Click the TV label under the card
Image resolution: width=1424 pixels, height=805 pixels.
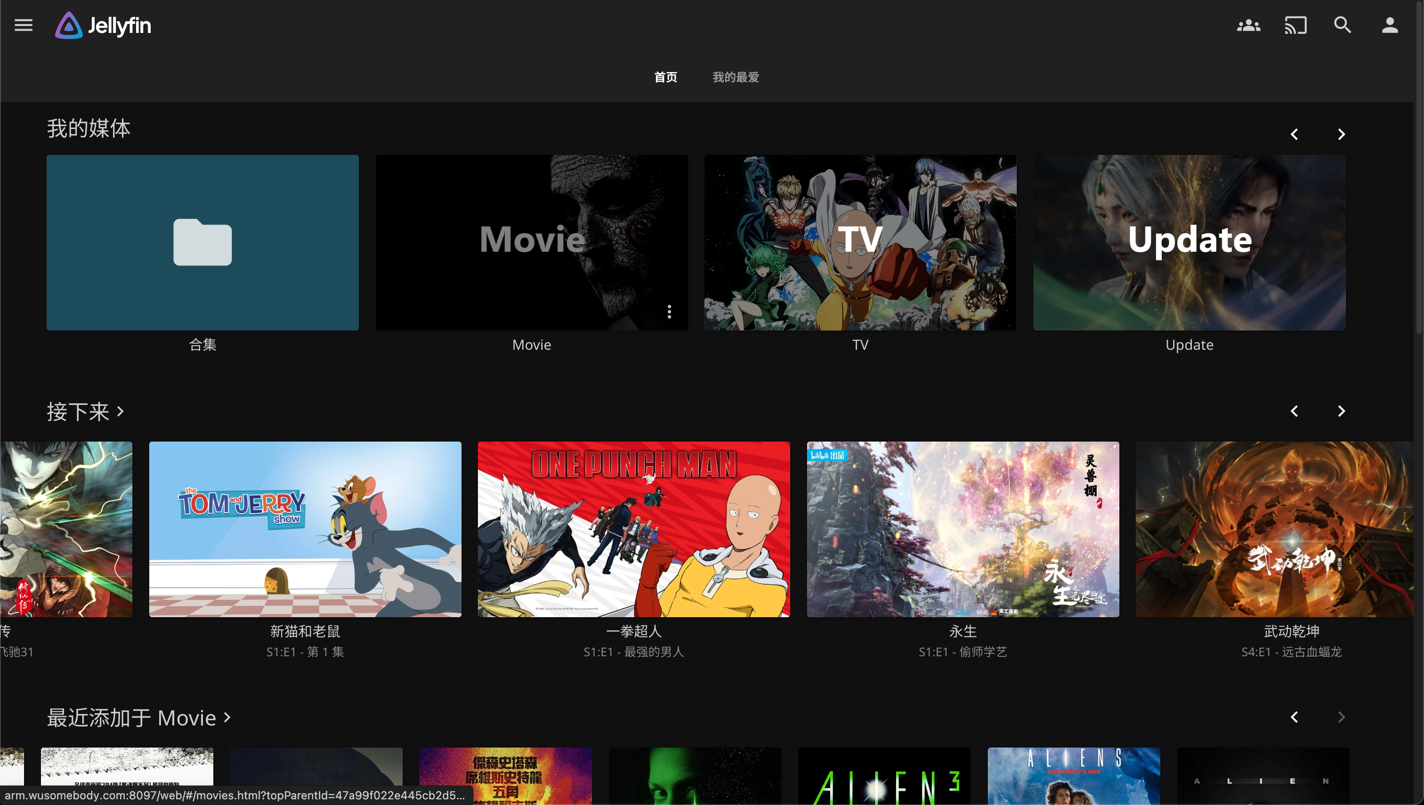[860, 345]
